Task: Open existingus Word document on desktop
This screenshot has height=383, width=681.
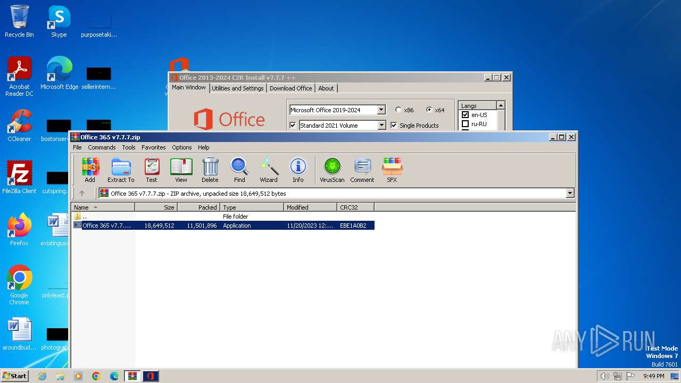Action: pos(55,229)
